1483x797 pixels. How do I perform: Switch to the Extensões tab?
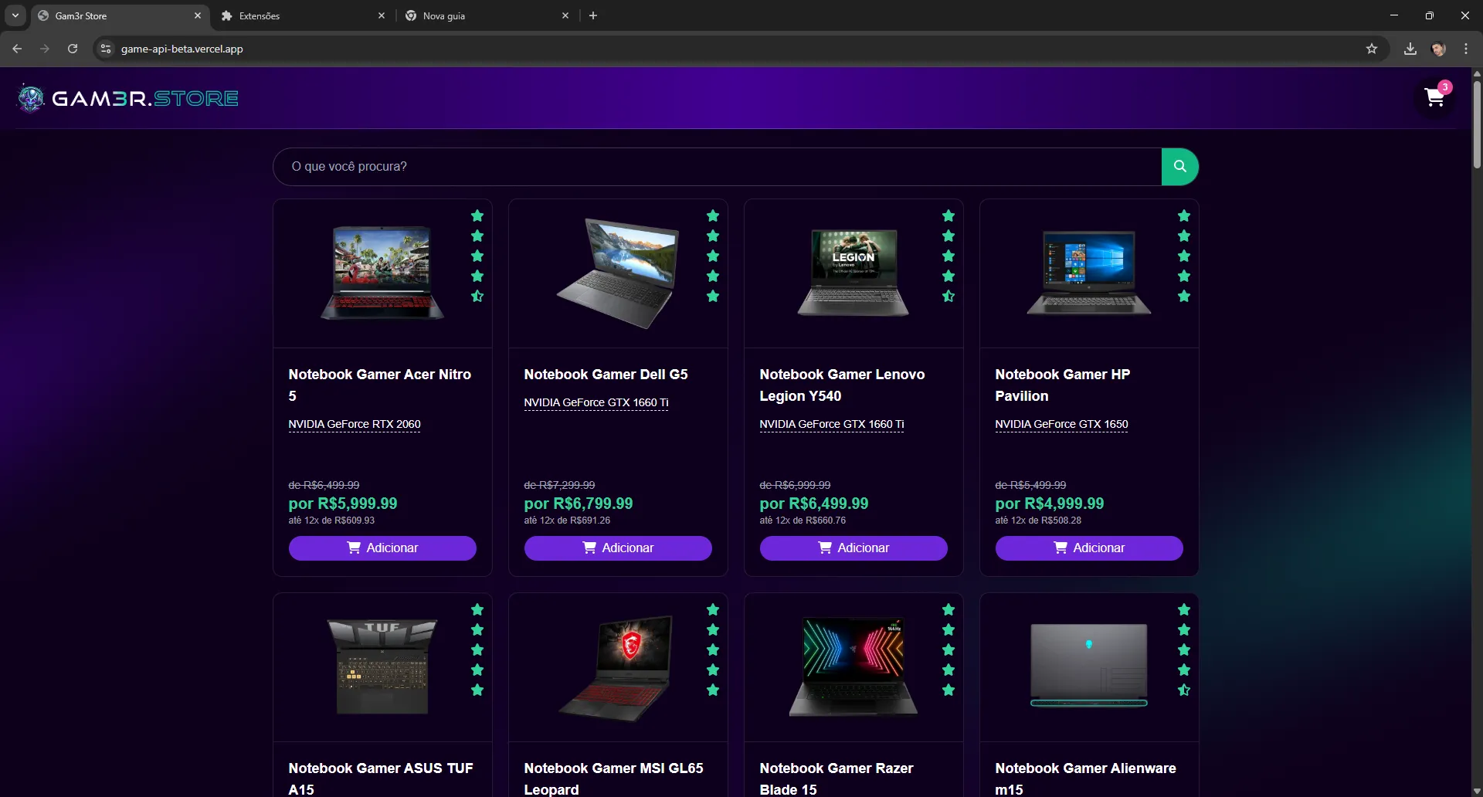point(303,15)
